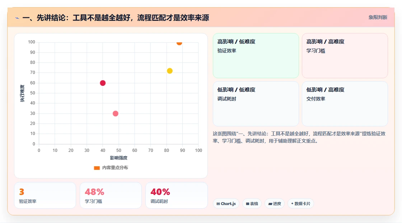The height and width of the screenshot is (223, 402).
Task: Select the 高影响 / 高难度 quadrant card
Action: pos(345,56)
